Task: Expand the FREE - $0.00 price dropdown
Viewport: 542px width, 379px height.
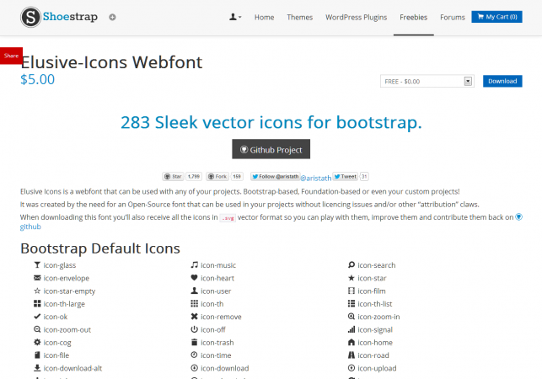Action: [x=427, y=81]
